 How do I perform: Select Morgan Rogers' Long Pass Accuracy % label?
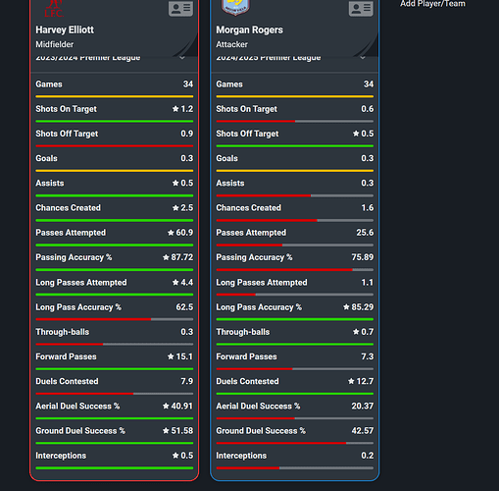259,307
